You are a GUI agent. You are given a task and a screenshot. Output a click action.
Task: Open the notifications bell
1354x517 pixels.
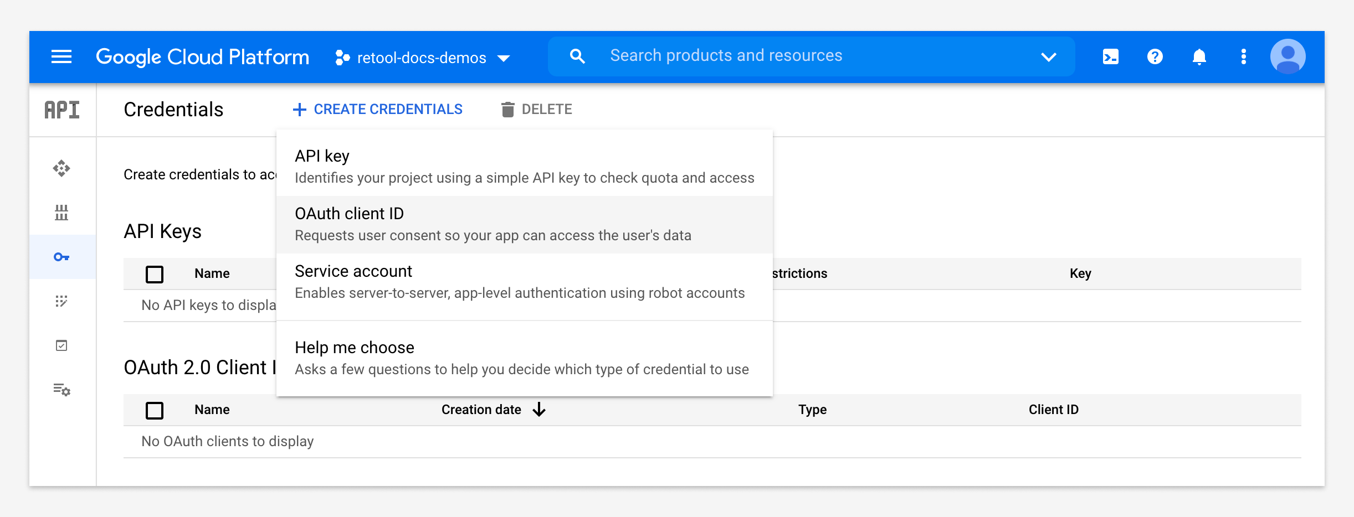coord(1199,56)
